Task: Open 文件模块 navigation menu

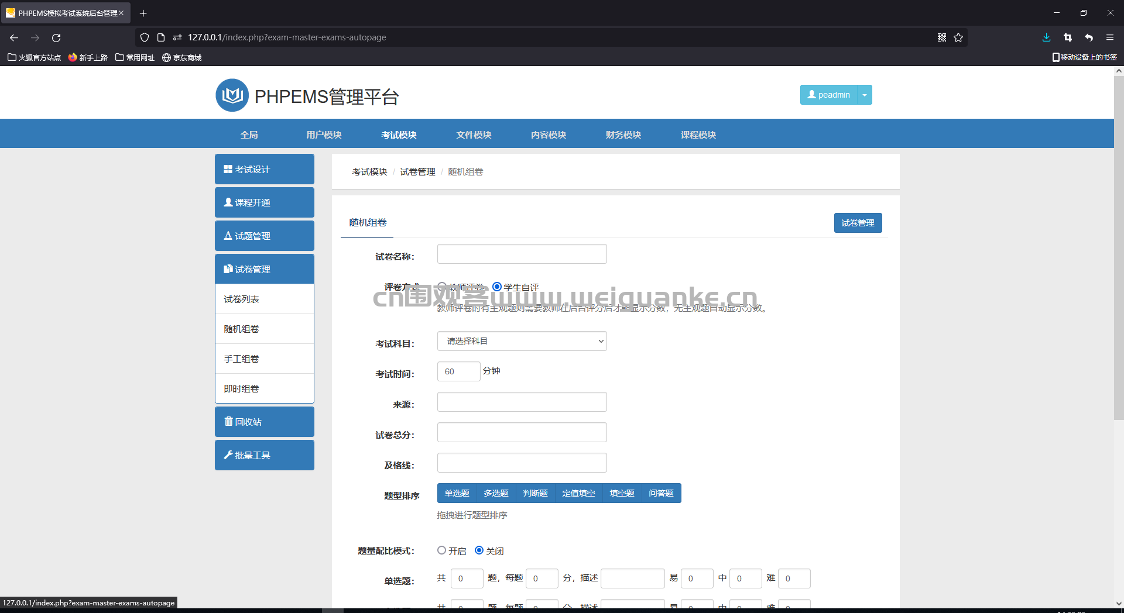Action: pyautogui.click(x=474, y=135)
